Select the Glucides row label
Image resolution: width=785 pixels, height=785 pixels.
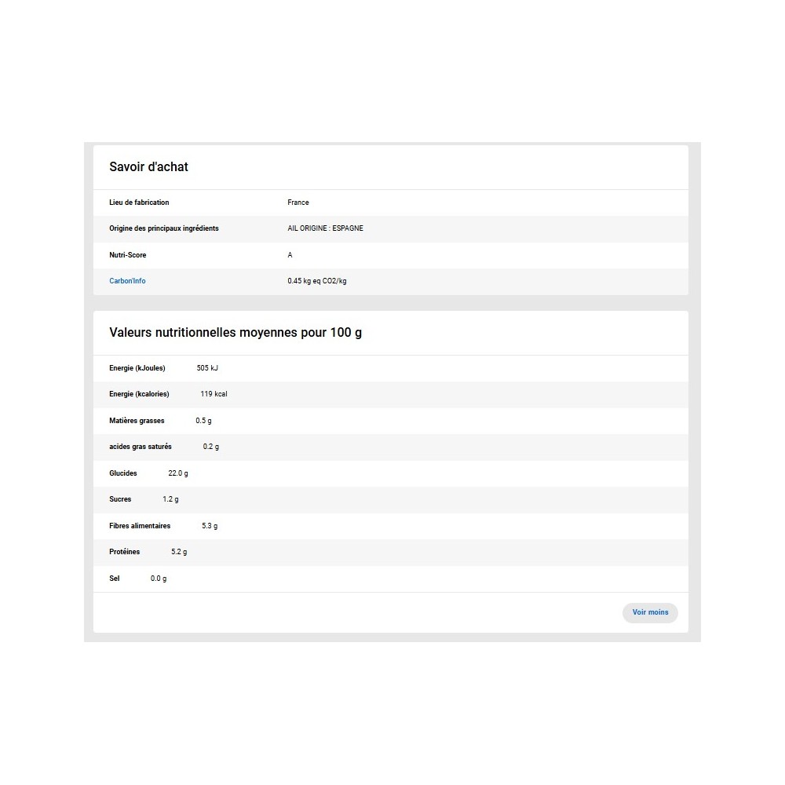(123, 473)
